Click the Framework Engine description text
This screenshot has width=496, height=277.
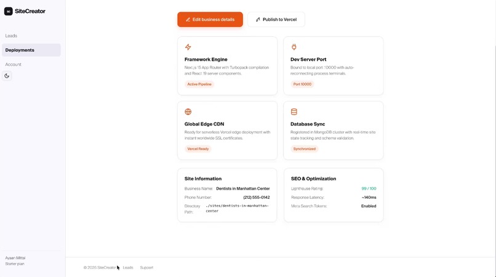click(x=227, y=71)
